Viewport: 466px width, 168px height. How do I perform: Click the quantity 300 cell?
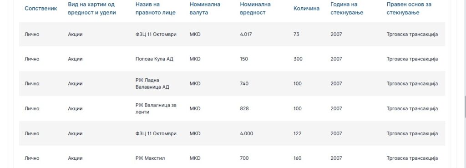pos(298,59)
